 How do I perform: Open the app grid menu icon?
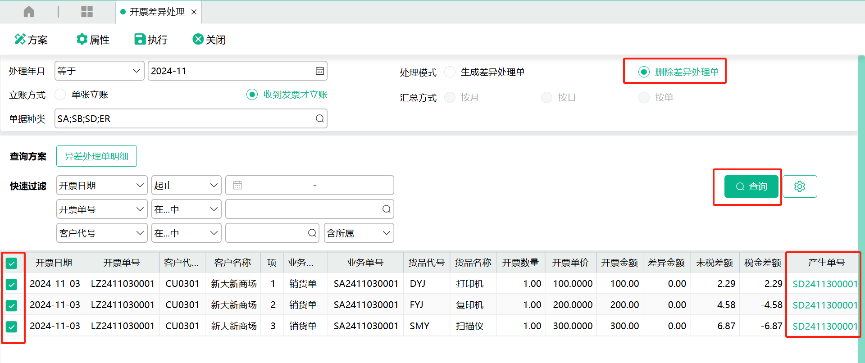click(x=87, y=12)
